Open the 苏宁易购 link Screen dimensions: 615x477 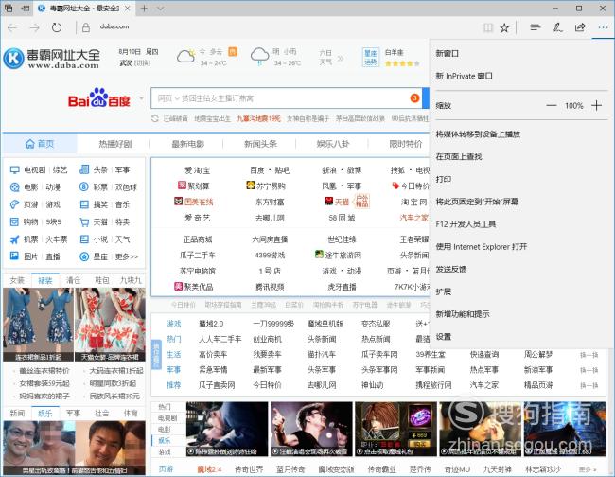coord(266,185)
